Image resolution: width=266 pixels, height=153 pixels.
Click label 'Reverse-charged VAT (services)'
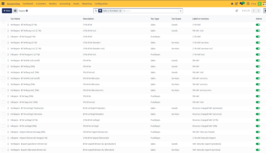[207, 114]
